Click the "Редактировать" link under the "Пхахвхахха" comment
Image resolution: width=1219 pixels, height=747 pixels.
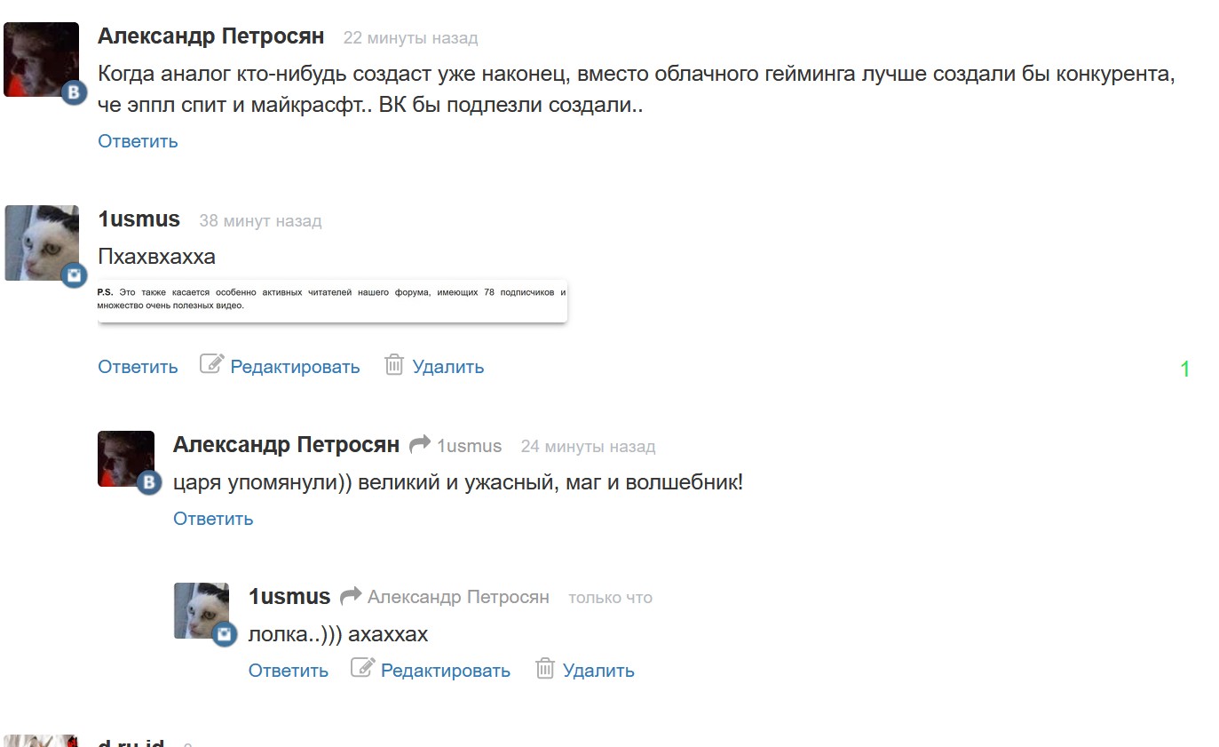(x=295, y=367)
